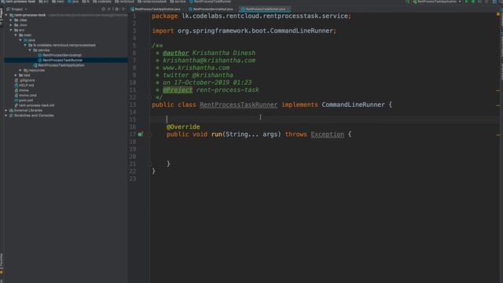This screenshot has width=503, height=283.
Task: Click fold end marker at line 21
Action: pos(149,164)
